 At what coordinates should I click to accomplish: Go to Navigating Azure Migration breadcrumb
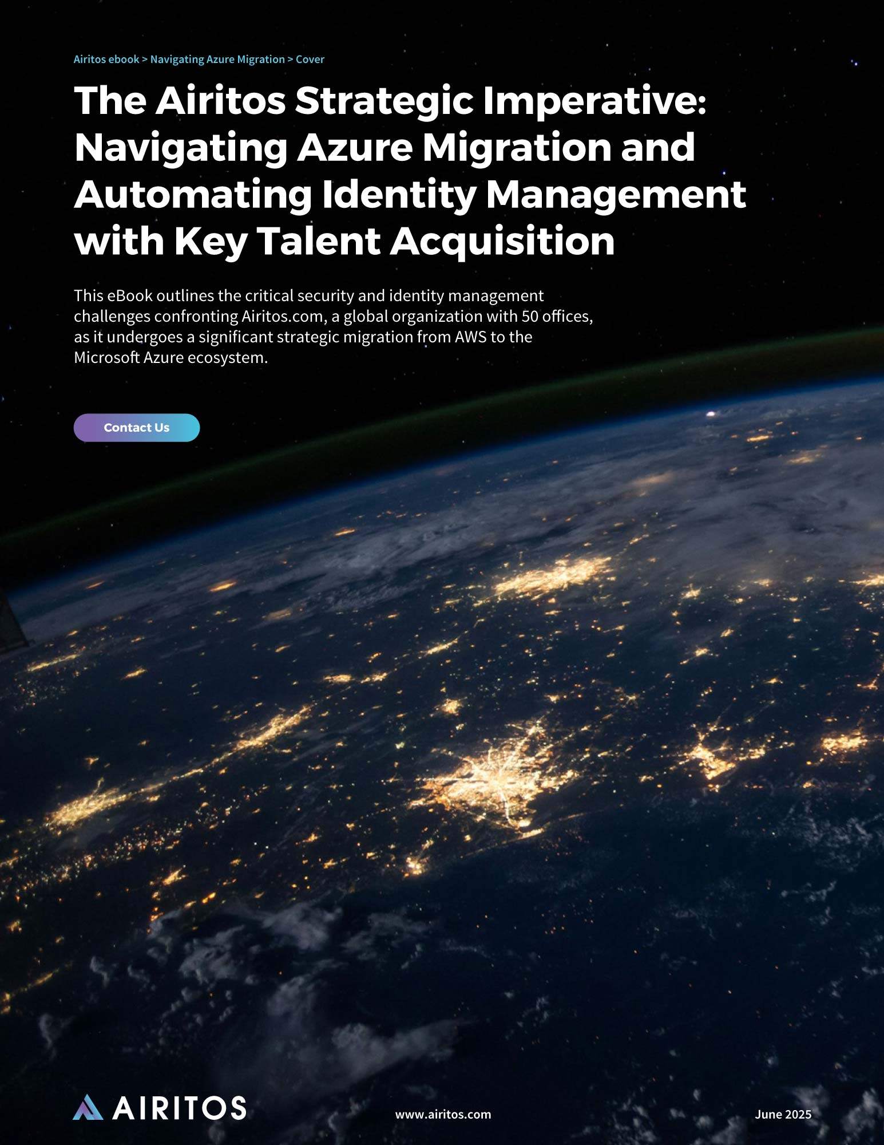point(217,60)
